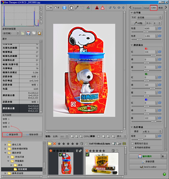169x179 pixels.
Task: Select the straighten horizon tool
Action: click(88, 8)
